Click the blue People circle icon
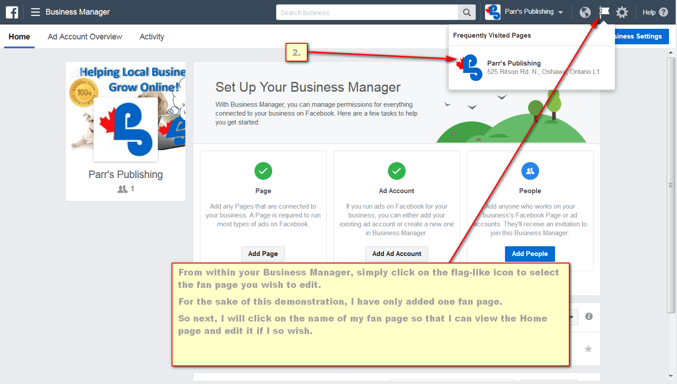 tap(530, 171)
